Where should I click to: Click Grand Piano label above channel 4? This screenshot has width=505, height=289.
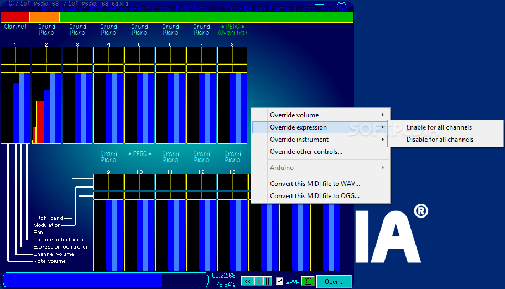pos(108,29)
